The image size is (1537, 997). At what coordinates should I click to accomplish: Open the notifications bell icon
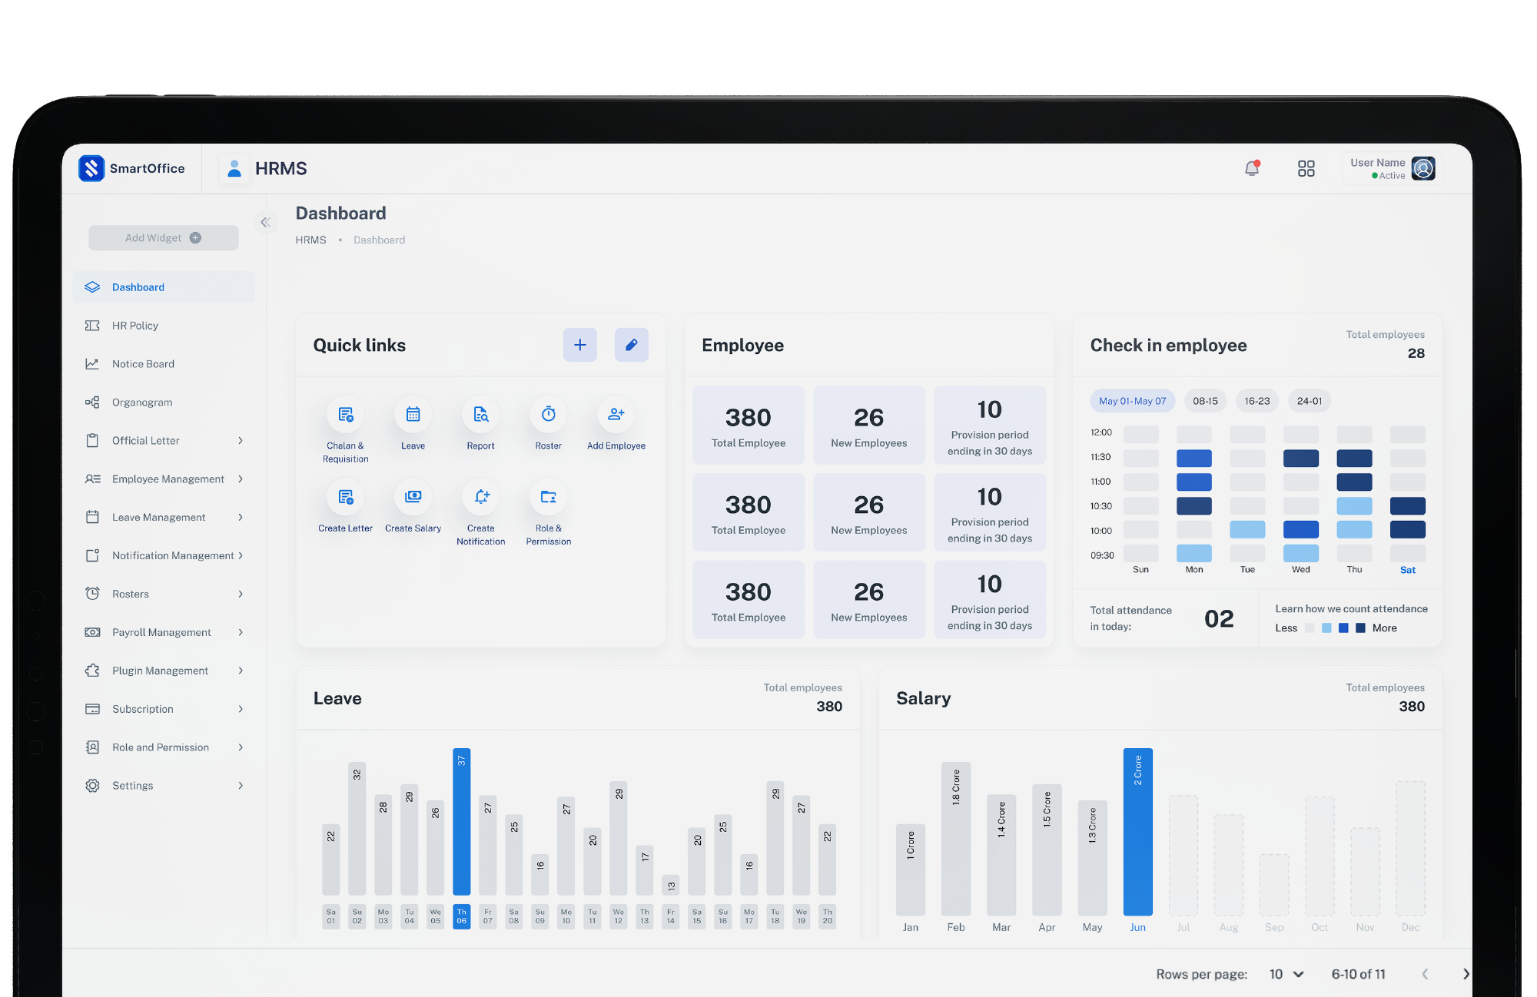tap(1252, 168)
